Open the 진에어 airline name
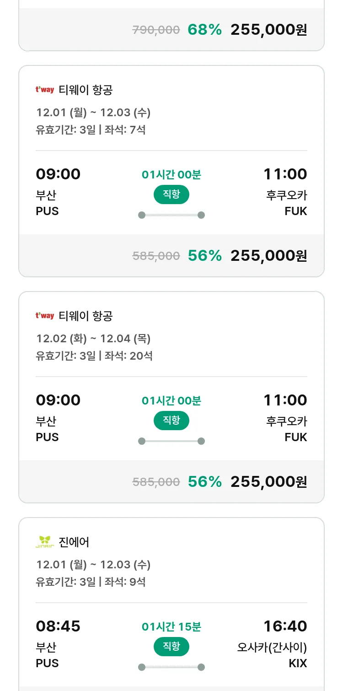Viewport: 343px width, 691px height. point(74,542)
